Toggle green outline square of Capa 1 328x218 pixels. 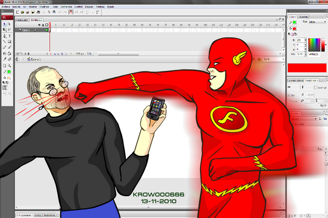pos(47,31)
